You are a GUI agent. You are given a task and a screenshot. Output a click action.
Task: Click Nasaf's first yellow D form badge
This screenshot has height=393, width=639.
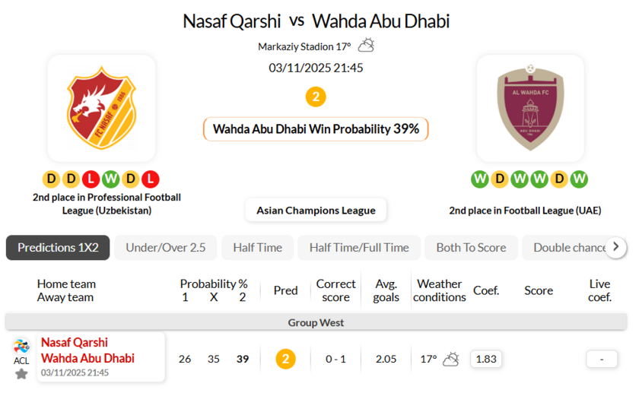pos(52,179)
